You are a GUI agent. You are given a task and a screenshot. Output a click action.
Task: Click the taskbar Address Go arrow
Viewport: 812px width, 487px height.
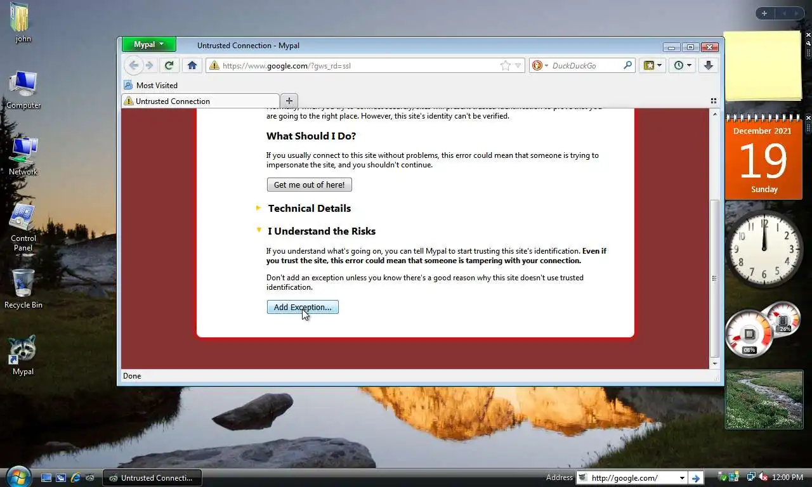(x=695, y=478)
